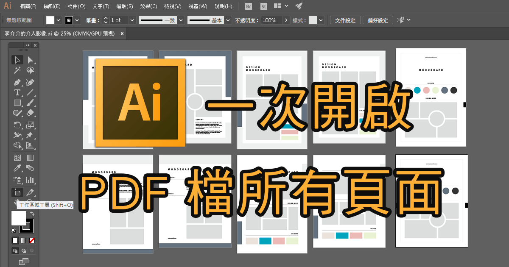Set stroke to None using red slash swatch
509x267 pixels.
tap(31, 240)
